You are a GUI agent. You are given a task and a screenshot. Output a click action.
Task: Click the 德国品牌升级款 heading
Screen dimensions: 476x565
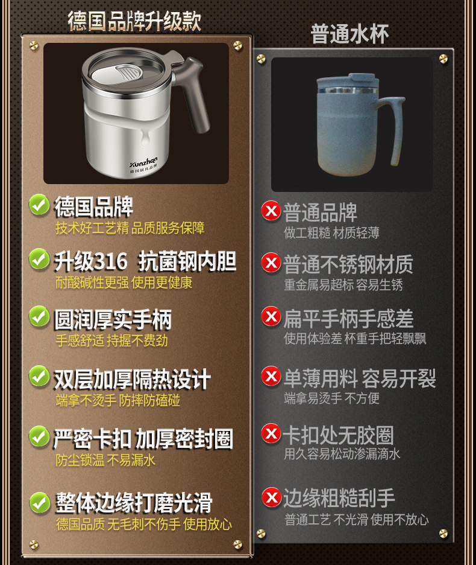(x=134, y=21)
